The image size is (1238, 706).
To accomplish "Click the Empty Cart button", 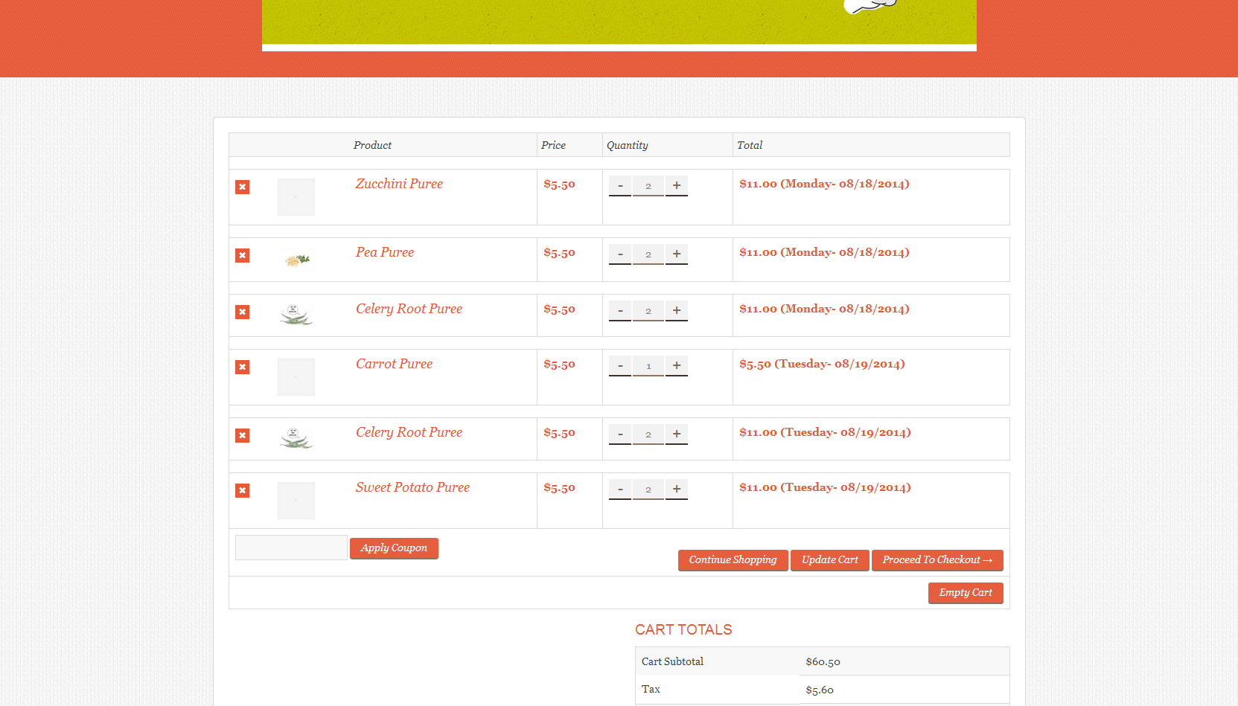I will coord(966,593).
